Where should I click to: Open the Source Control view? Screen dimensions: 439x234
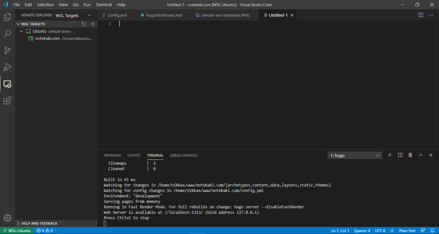pos(7,50)
